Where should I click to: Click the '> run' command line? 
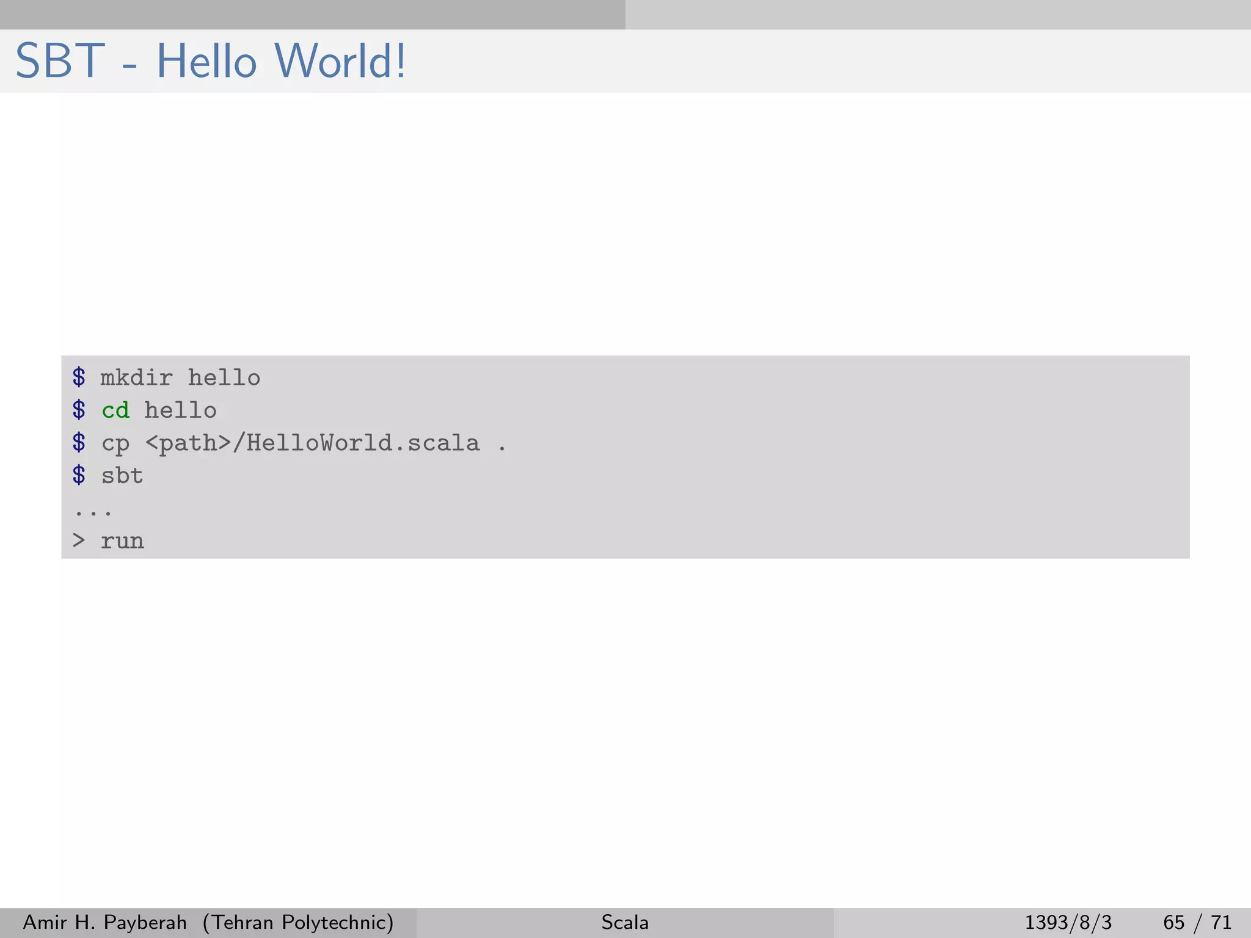point(108,540)
